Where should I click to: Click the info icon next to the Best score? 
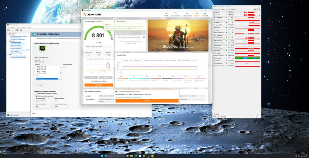111,53
